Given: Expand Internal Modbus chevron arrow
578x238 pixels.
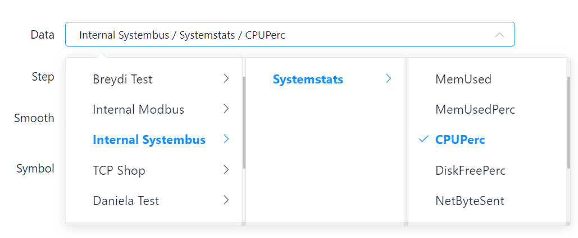Looking at the screenshot, I should click(226, 109).
